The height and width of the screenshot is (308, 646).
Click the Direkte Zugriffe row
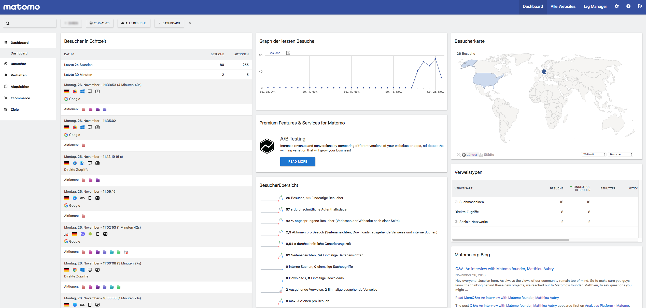click(x=545, y=212)
